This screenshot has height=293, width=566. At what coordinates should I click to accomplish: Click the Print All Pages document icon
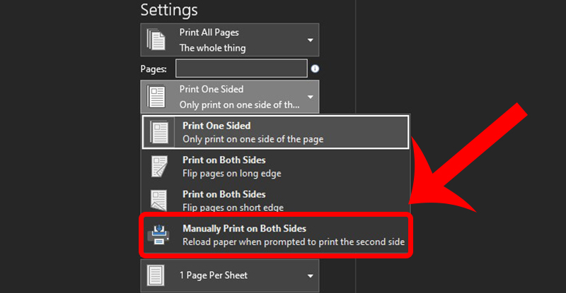pyautogui.click(x=157, y=40)
